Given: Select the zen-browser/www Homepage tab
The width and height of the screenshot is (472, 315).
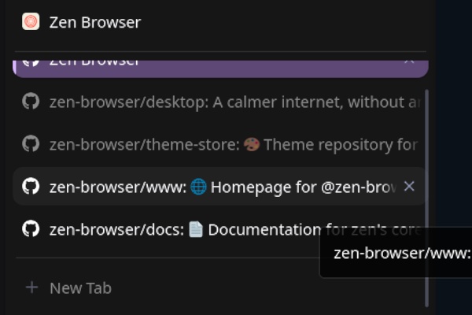Looking at the screenshot, I should pos(219,187).
